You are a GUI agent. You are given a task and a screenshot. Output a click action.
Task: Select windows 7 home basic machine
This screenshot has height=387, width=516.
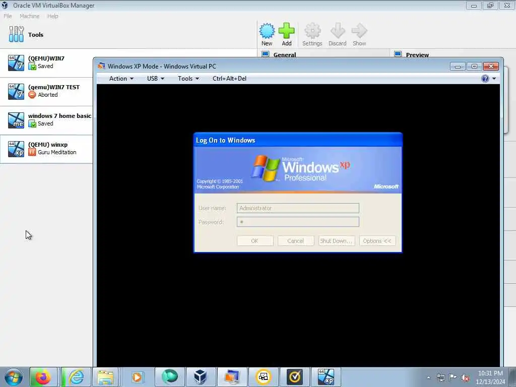tap(46, 120)
